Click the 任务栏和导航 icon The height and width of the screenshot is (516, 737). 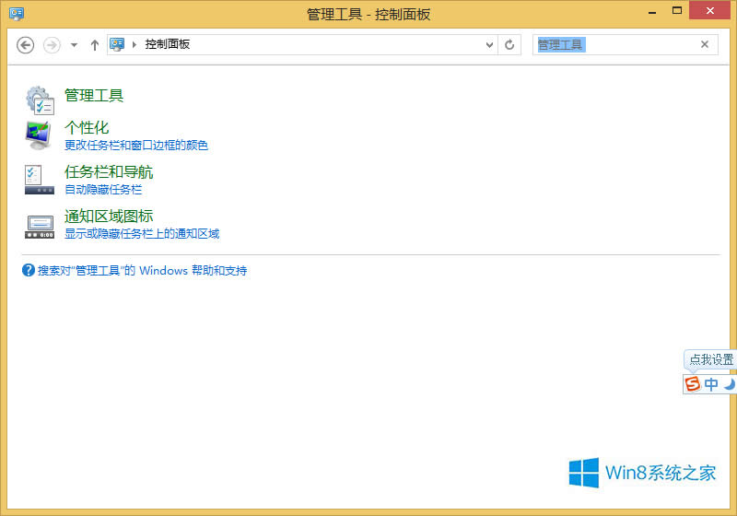click(39, 180)
